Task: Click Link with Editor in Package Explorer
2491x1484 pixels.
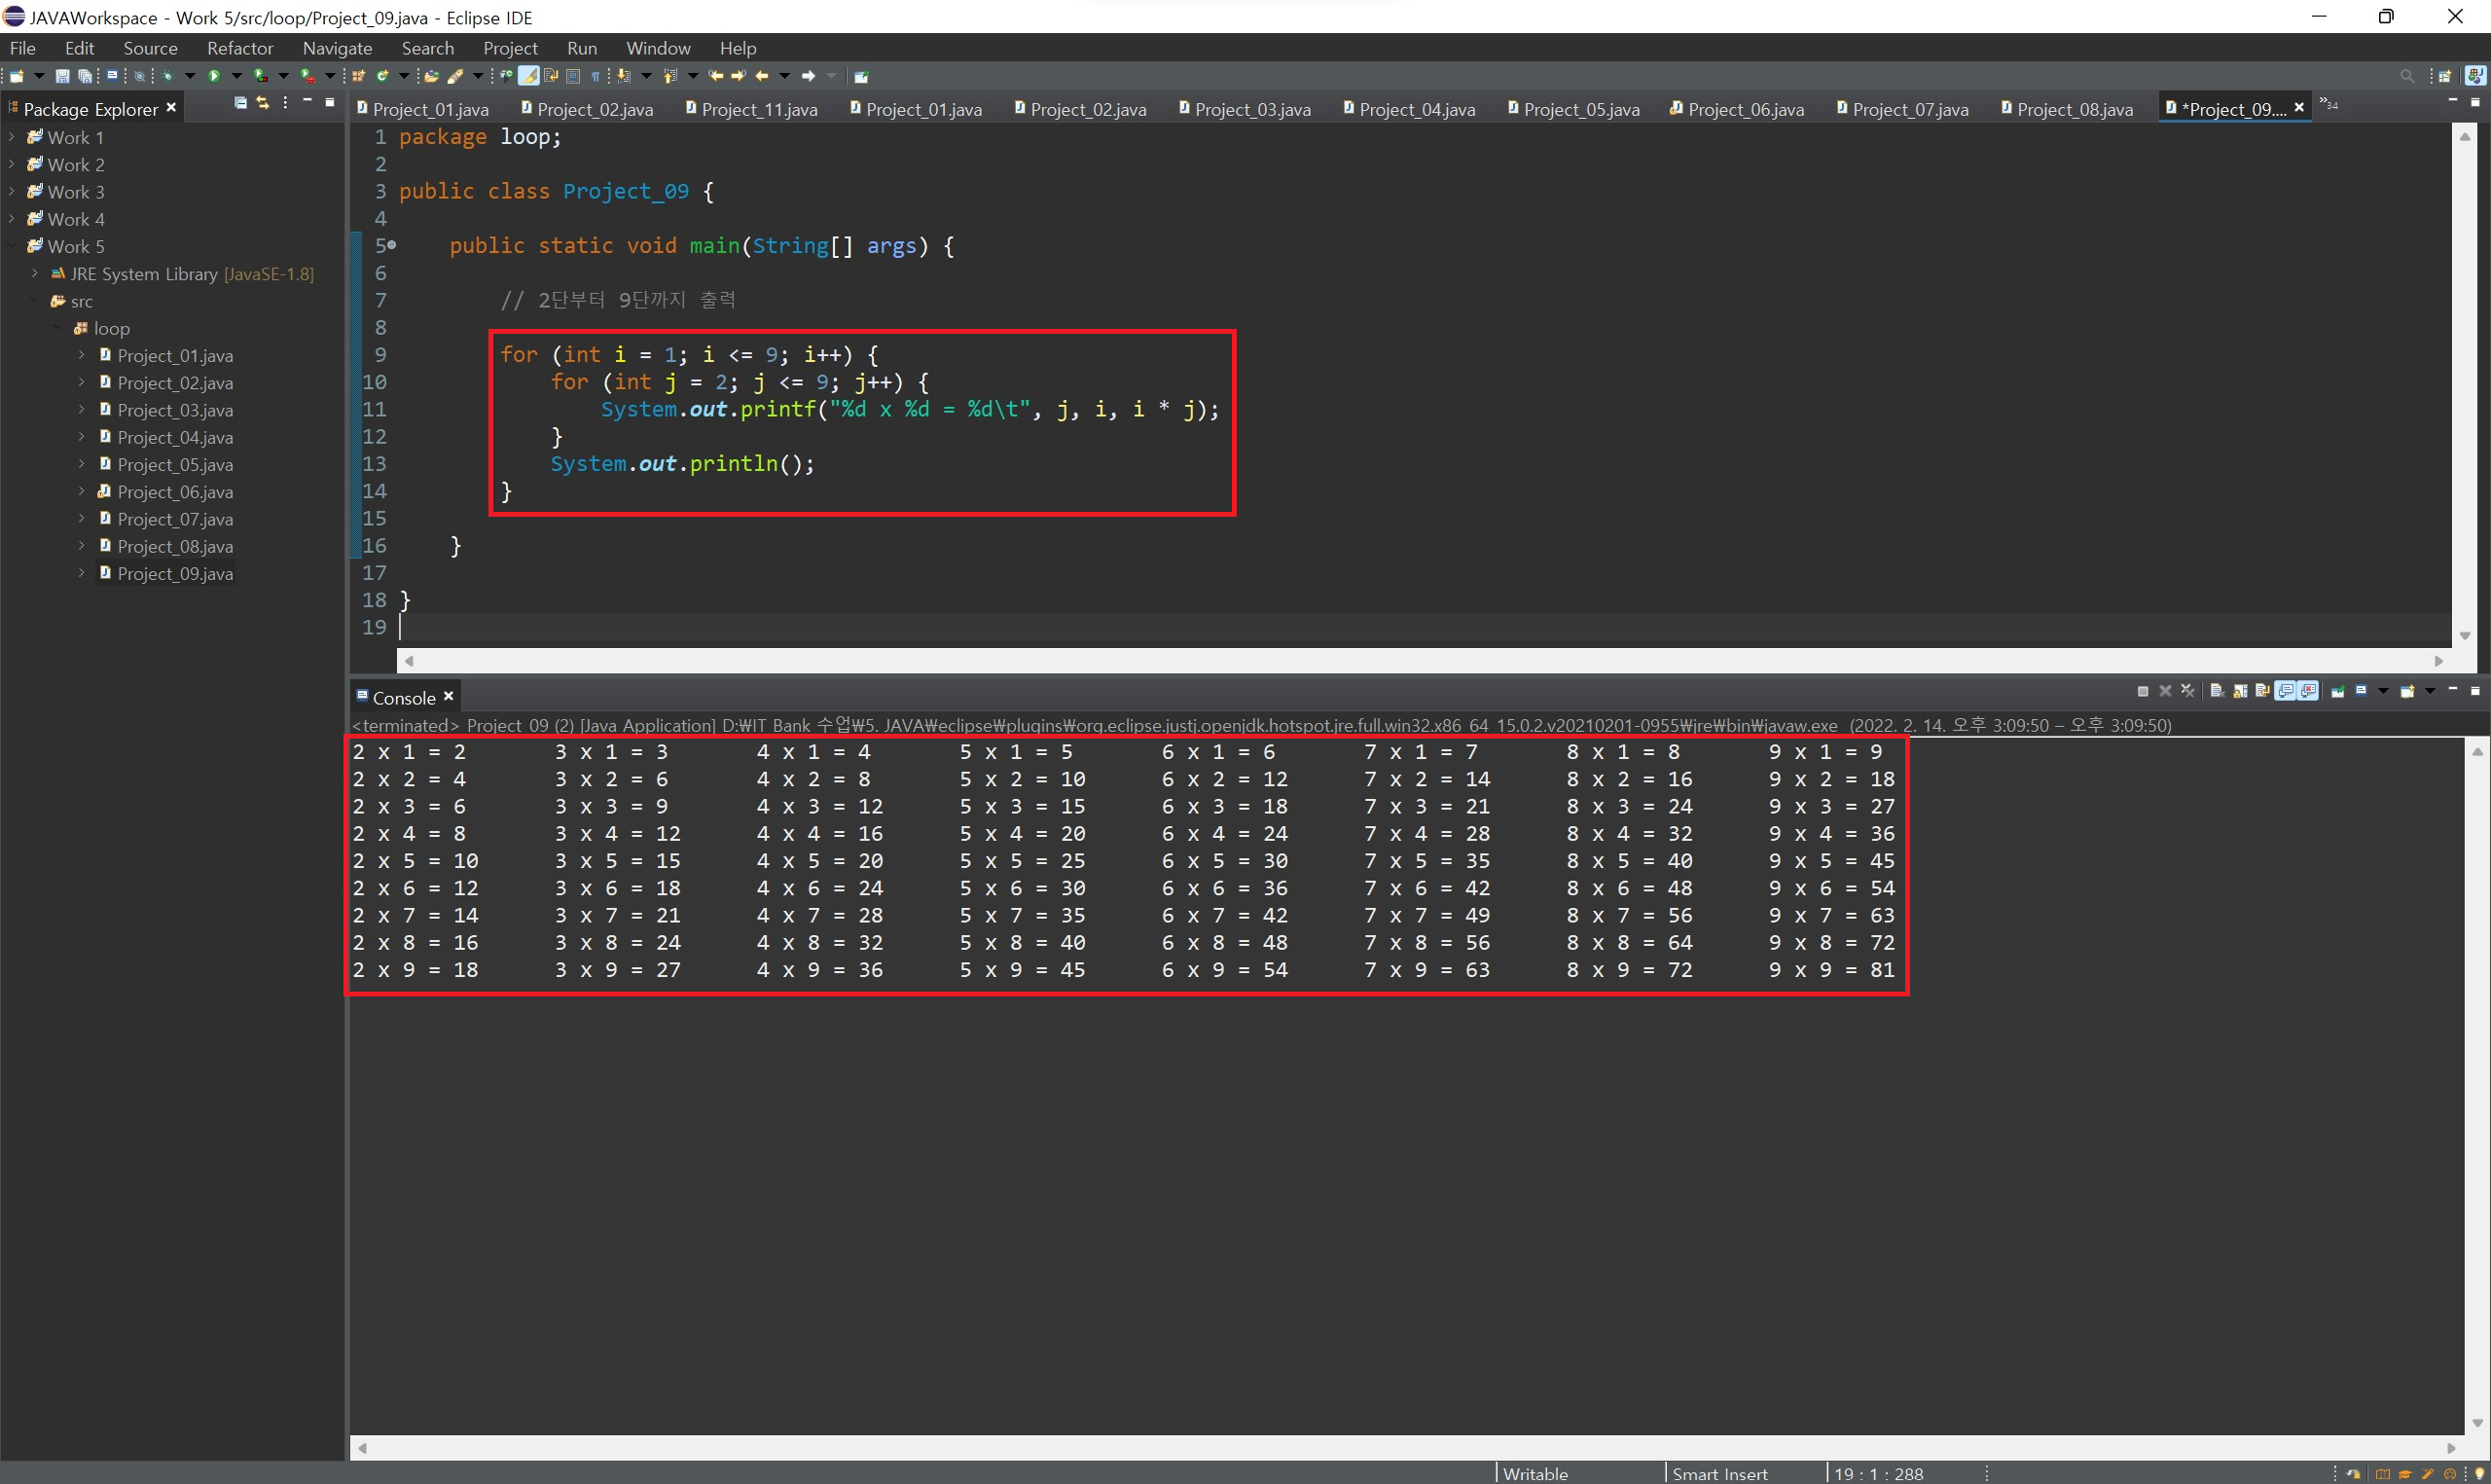Action: coord(263,104)
